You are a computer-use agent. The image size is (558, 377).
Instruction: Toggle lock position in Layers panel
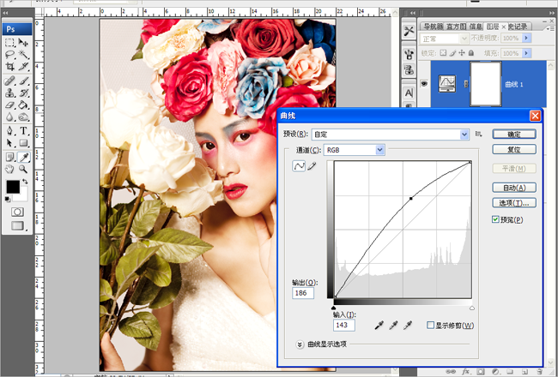462,53
